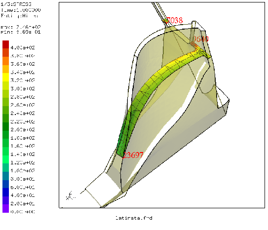The height and width of the screenshot is (230, 268).
Task: Click legend value 2.00e+01
Action: 23,203
